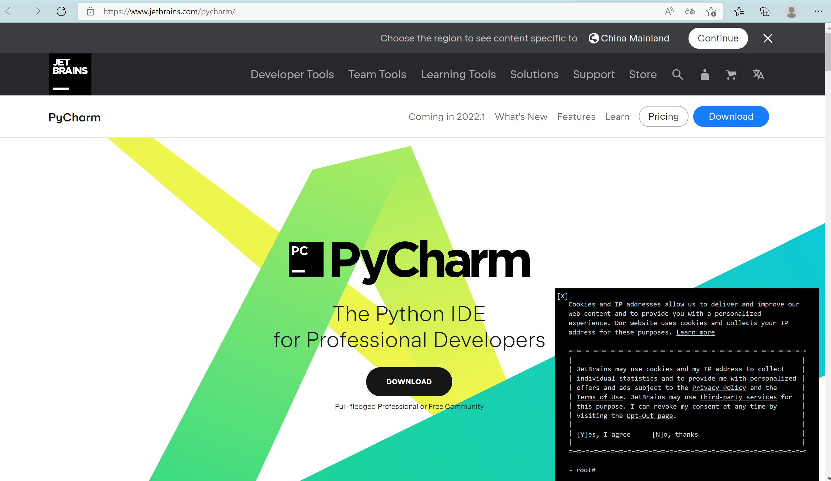Viewport: 831px width, 481px height.
Task: Click the JetBrains logo
Action: [x=70, y=74]
